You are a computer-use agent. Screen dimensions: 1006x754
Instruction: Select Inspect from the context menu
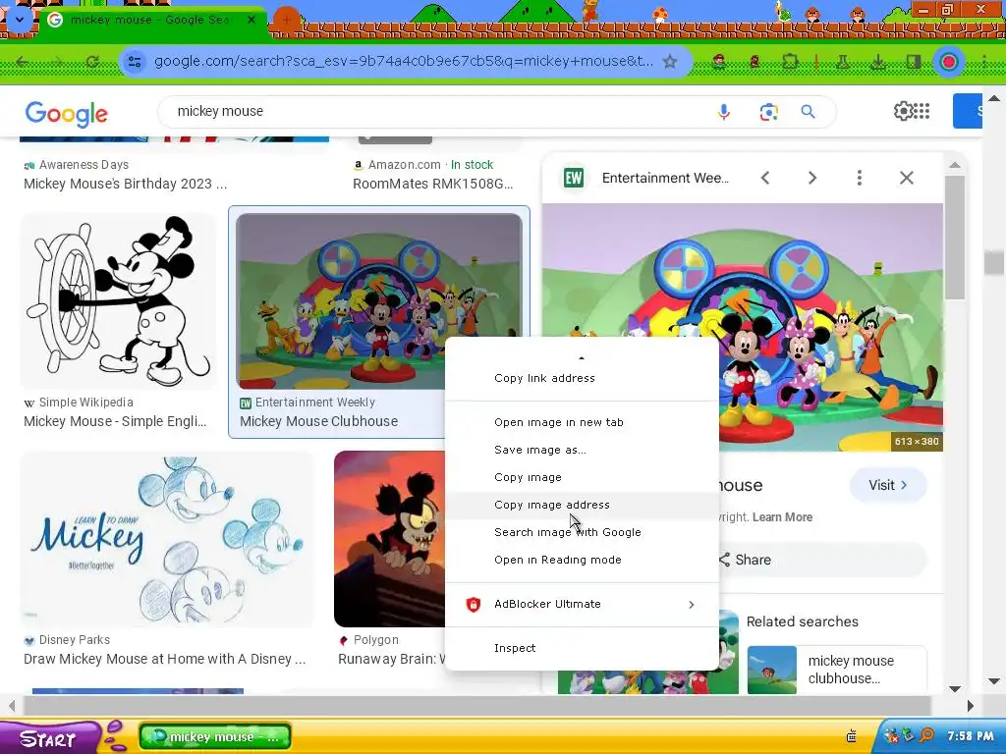[x=582, y=648]
